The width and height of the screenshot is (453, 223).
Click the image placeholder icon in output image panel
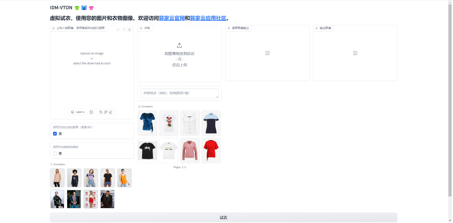point(355,53)
